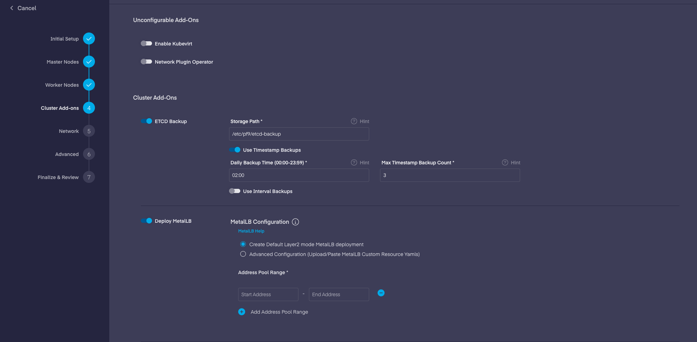Click the blue plus add-range icon

point(242,312)
